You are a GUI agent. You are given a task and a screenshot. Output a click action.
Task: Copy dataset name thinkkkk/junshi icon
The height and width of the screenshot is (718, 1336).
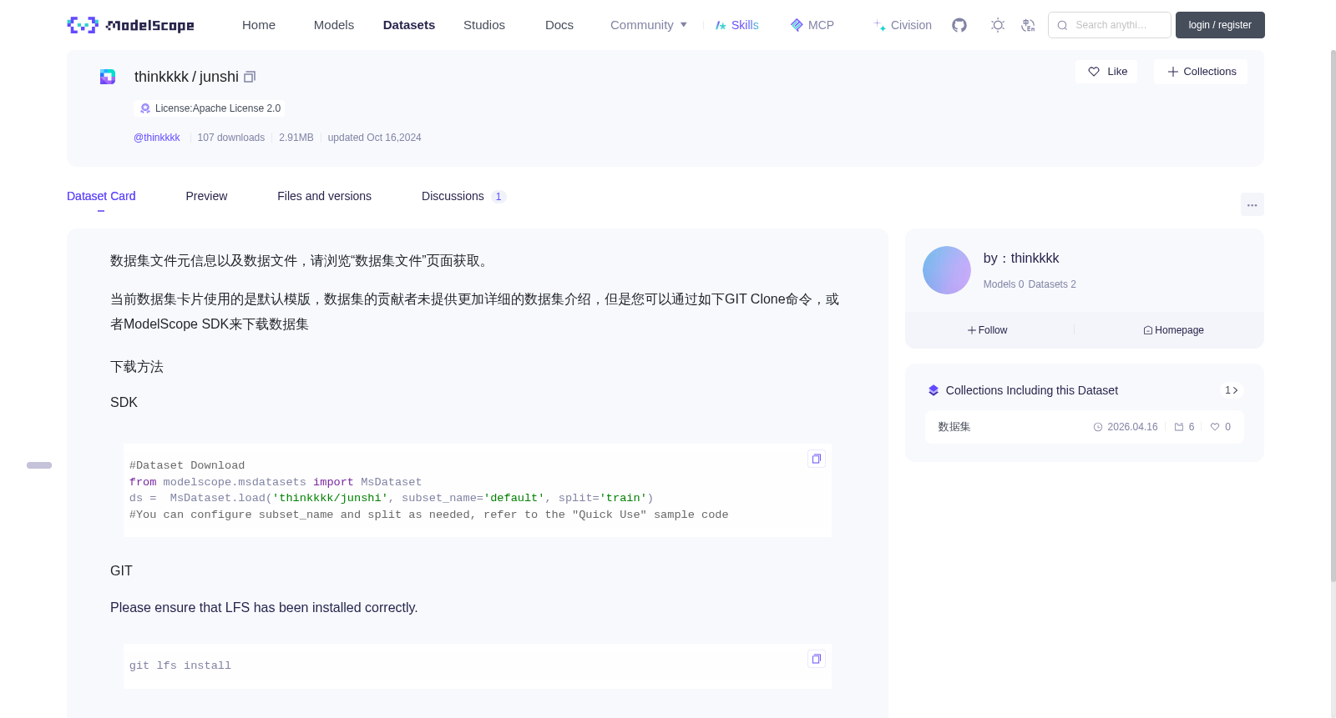click(250, 77)
